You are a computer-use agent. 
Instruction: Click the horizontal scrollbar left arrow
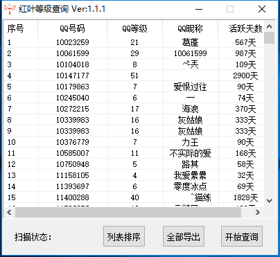tap(9, 212)
